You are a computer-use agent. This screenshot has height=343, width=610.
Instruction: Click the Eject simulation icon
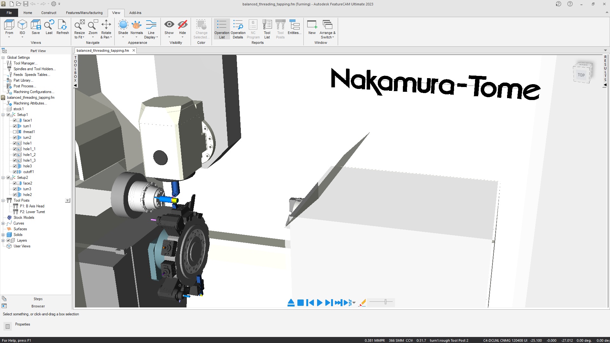point(291,303)
